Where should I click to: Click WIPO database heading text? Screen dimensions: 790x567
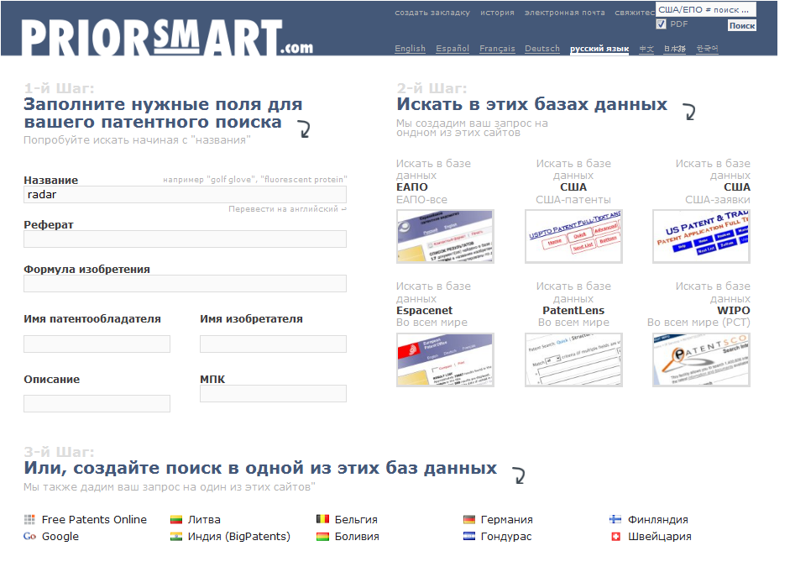tap(734, 311)
